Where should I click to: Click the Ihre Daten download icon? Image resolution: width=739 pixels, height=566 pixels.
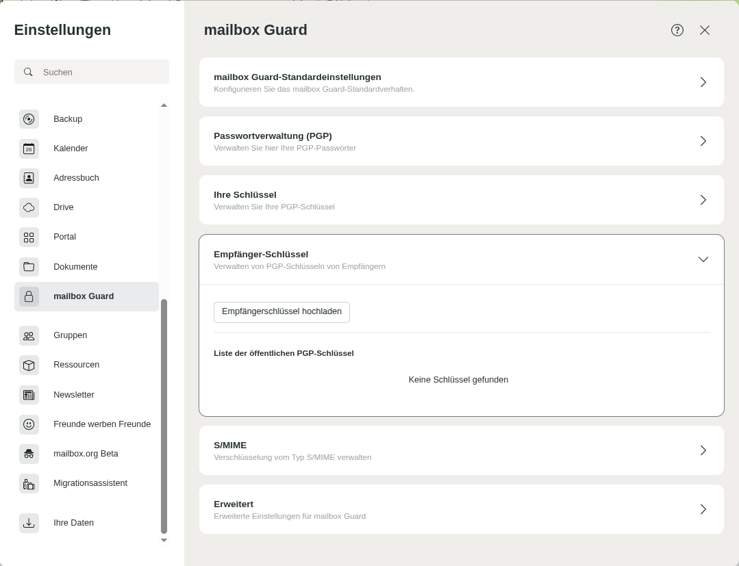(x=29, y=523)
